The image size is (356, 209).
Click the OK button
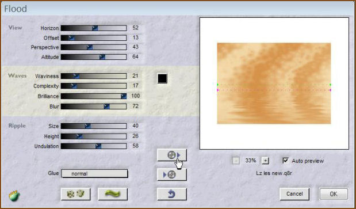coord(334,194)
